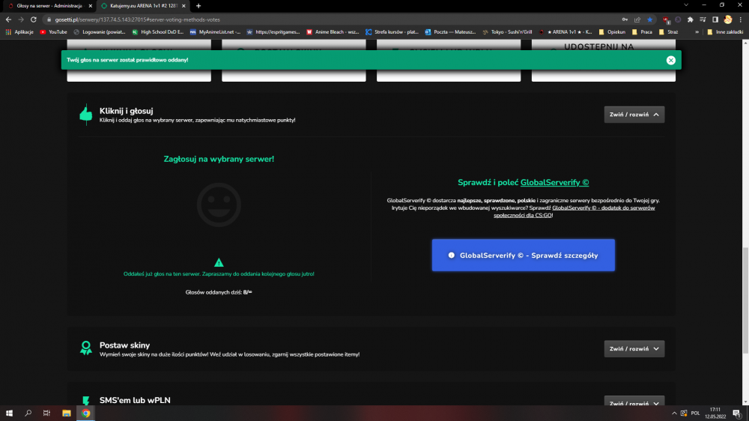This screenshot has height=421, width=749.
Task: Select the 'Katujemy.eu ARENA 1v1' tab
Action: tap(142, 6)
